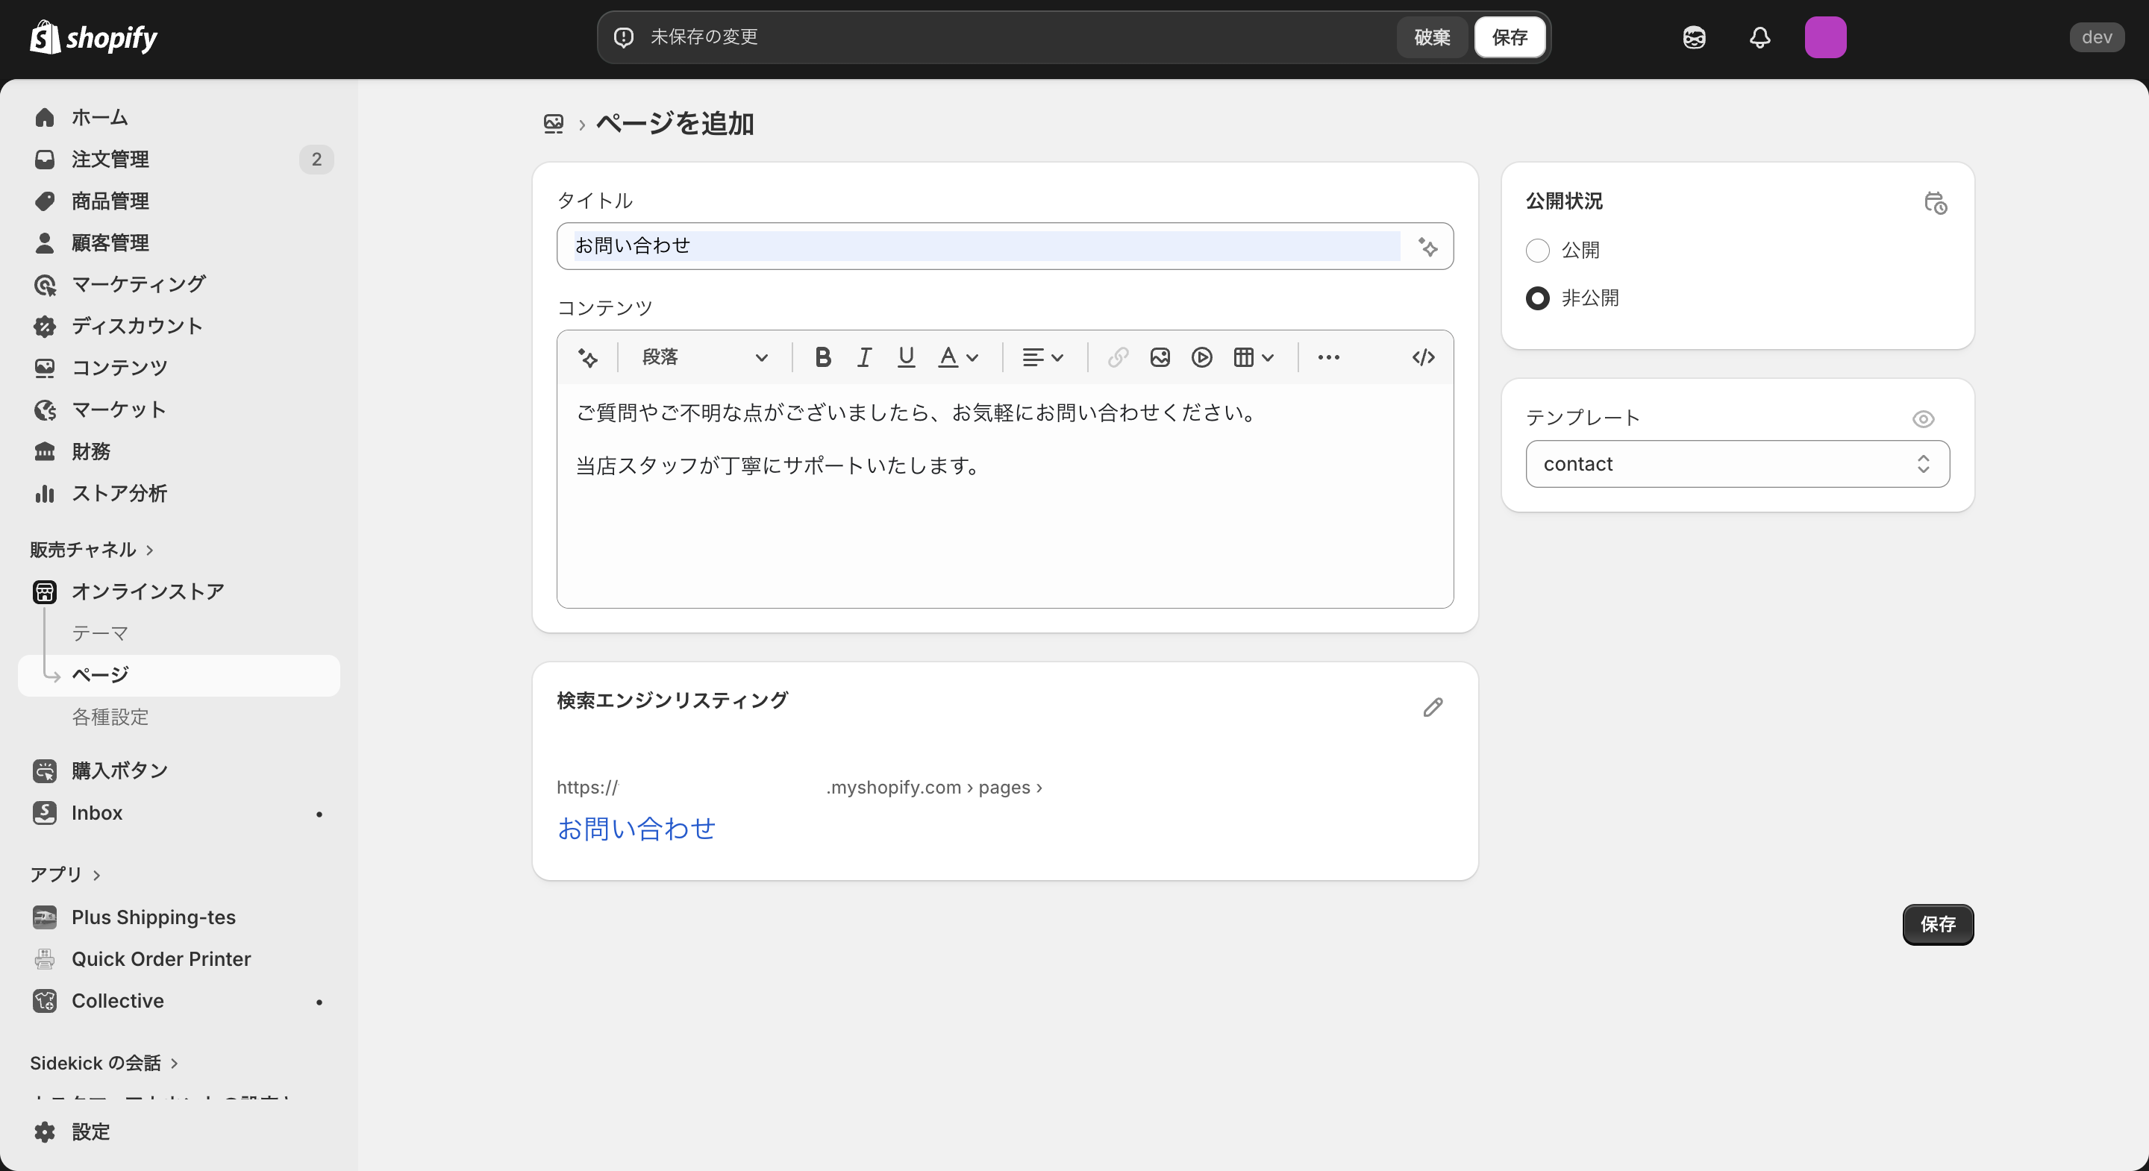This screenshot has height=1171, width=2149.
Task: Open the お問い合わせ page URL link
Action: tap(636, 828)
